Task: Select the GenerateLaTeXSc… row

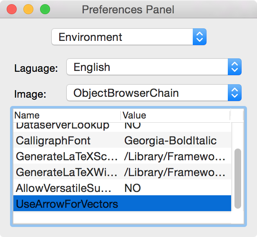Action: click(122, 156)
